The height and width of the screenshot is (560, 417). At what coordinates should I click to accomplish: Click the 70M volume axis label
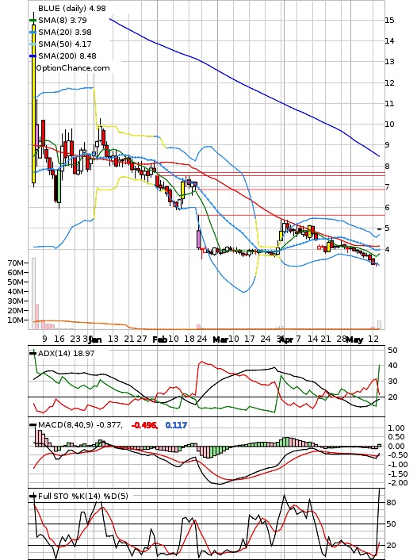coord(15,263)
